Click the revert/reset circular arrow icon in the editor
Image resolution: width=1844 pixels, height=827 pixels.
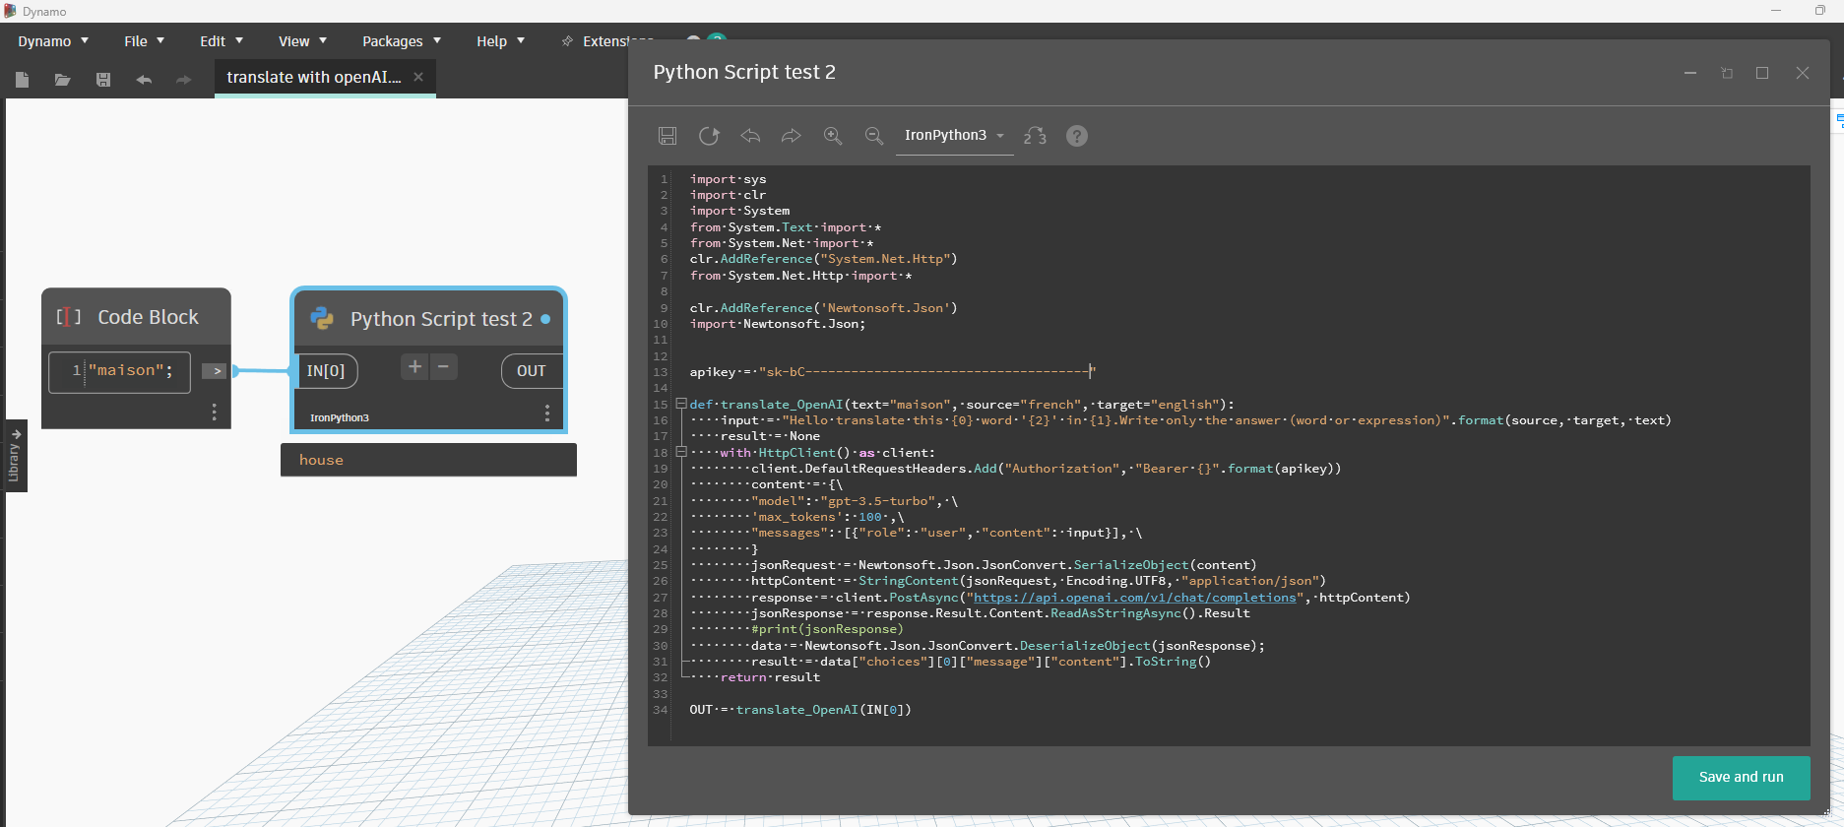click(x=709, y=136)
